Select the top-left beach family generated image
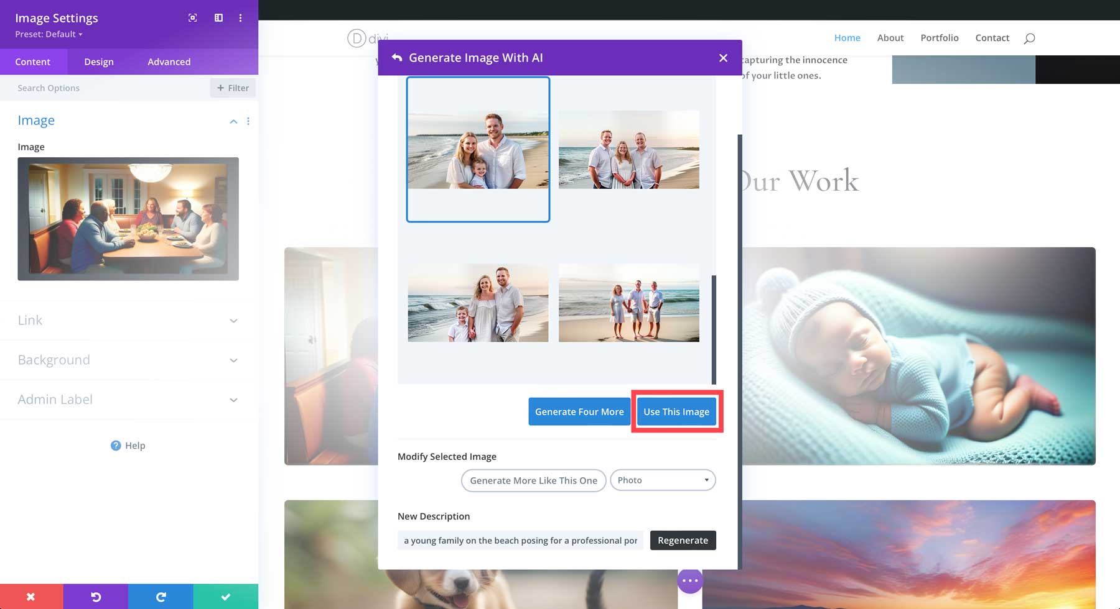1120x609 pixels. 478,149
